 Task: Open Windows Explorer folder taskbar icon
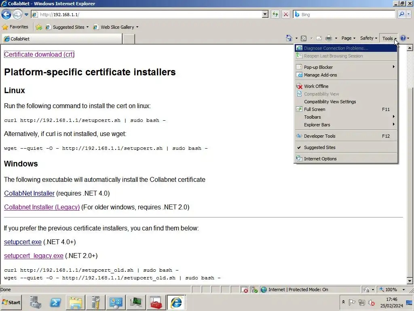(x=76, y=302)
